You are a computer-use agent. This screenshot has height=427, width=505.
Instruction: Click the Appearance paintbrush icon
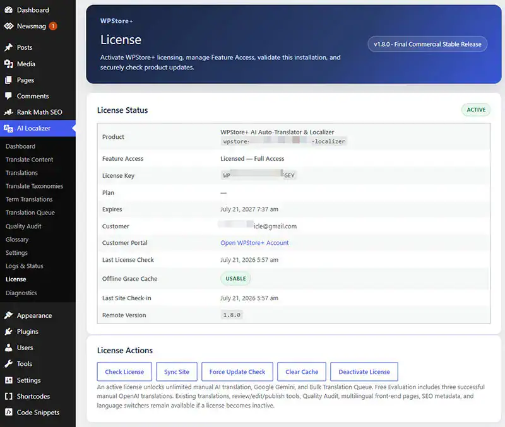click(x=9, y=315)
